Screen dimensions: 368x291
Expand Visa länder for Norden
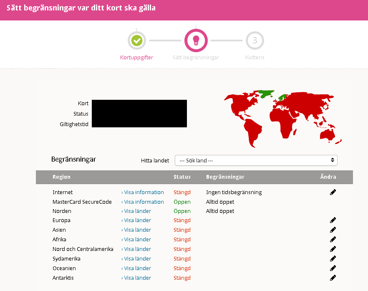[x=136, y=211]
